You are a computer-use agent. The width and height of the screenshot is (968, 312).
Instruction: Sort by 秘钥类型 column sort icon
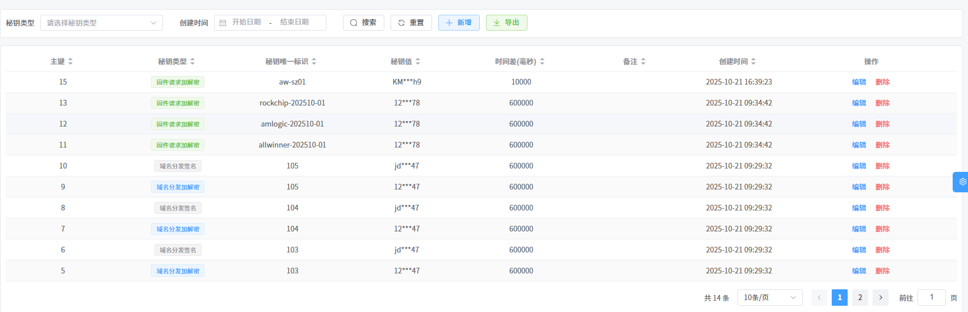tap(192, 61)
